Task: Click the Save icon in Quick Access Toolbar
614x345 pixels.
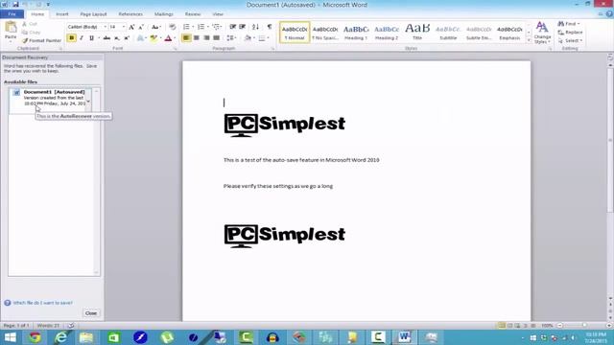Action: (x=15, y=4)
